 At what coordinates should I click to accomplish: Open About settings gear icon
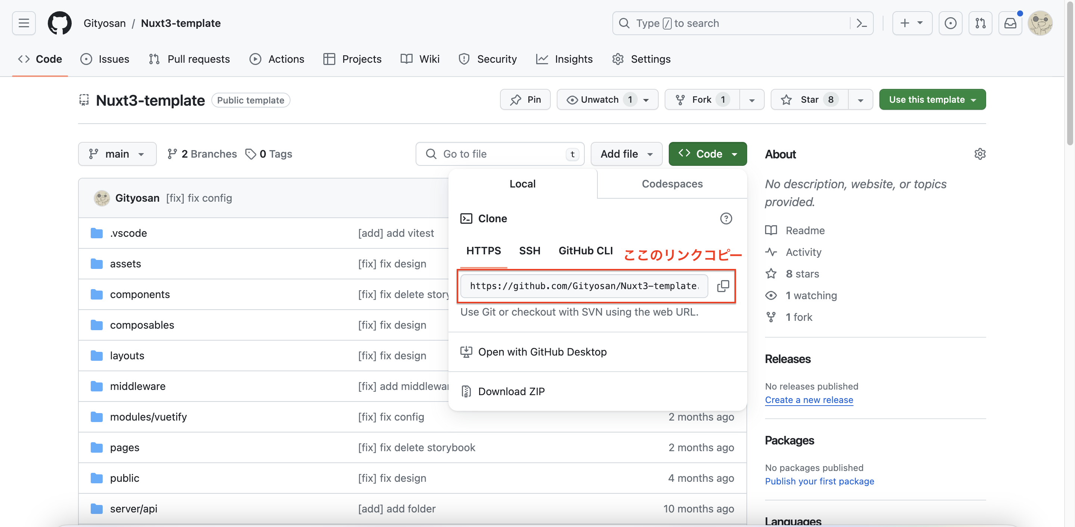coord(980,154)
